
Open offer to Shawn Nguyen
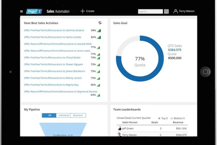click(54, 65)
